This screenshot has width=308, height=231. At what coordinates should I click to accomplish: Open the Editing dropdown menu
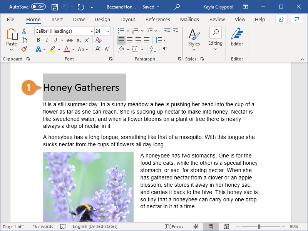215,38
